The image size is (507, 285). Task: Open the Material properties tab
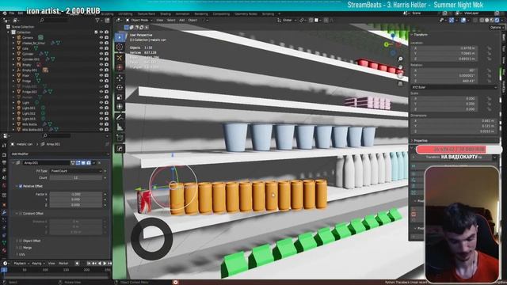click(4, 250)
